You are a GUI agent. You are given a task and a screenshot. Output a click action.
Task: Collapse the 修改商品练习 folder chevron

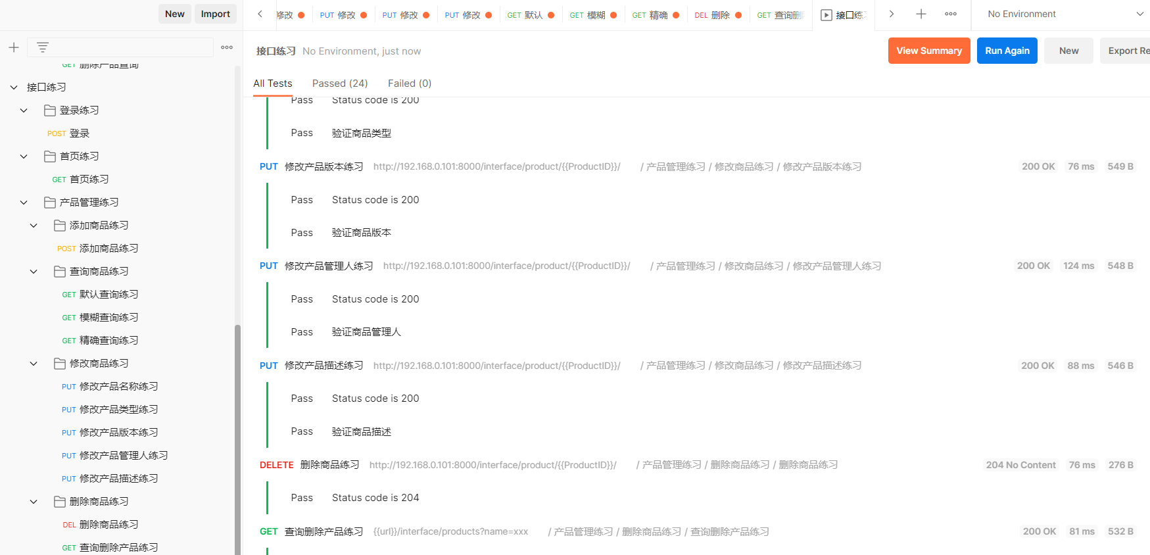(34, 364)
